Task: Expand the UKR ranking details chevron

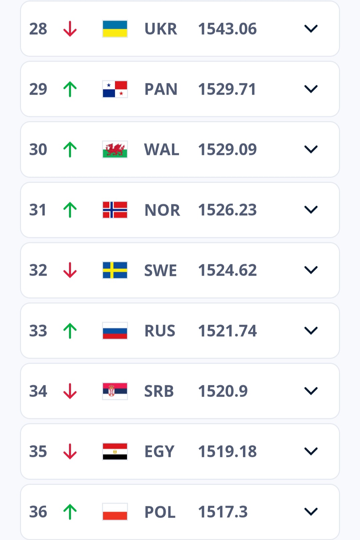Action: tap(311, 29)
